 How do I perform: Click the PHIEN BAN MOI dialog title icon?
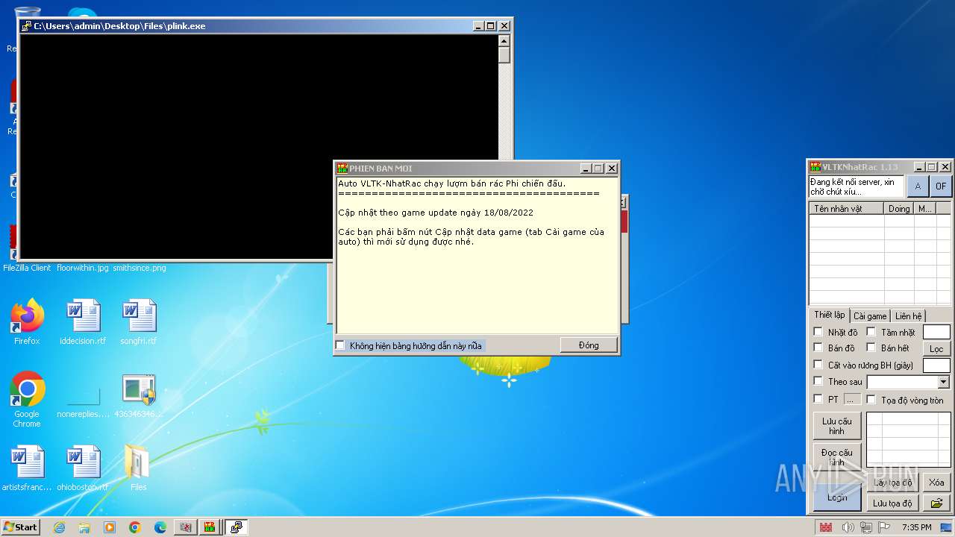342,169
